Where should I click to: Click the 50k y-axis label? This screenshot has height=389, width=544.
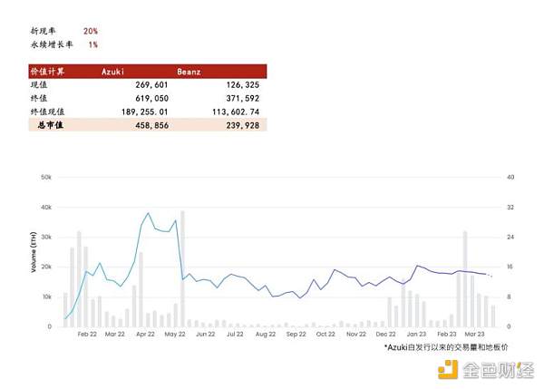pyautogui.click(x=44, y=178)
